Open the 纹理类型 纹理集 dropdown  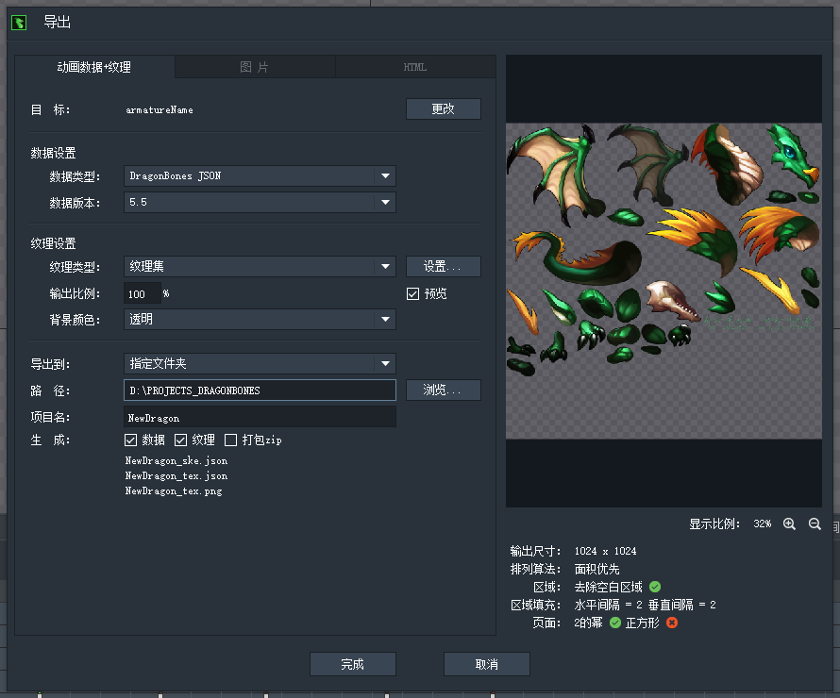[260, 267]
